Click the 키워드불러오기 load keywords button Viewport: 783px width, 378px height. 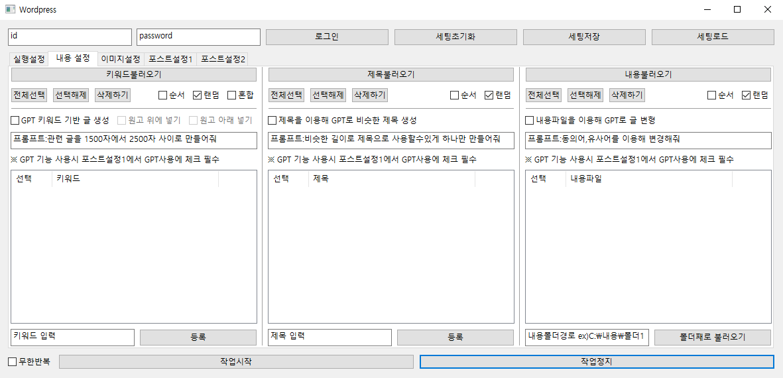point(133,74)
